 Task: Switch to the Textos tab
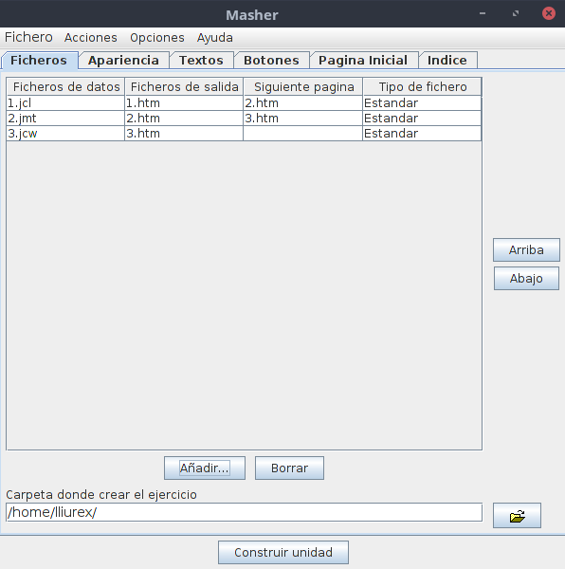tap(201, 61)
